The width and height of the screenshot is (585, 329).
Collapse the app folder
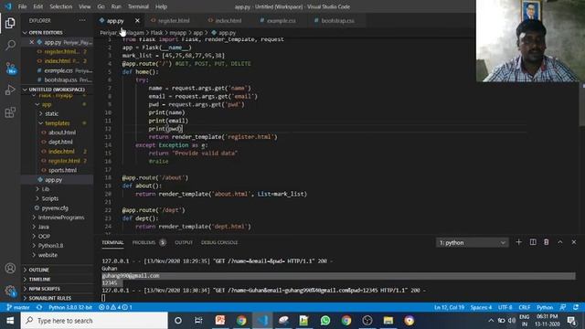tap(46, 104)
